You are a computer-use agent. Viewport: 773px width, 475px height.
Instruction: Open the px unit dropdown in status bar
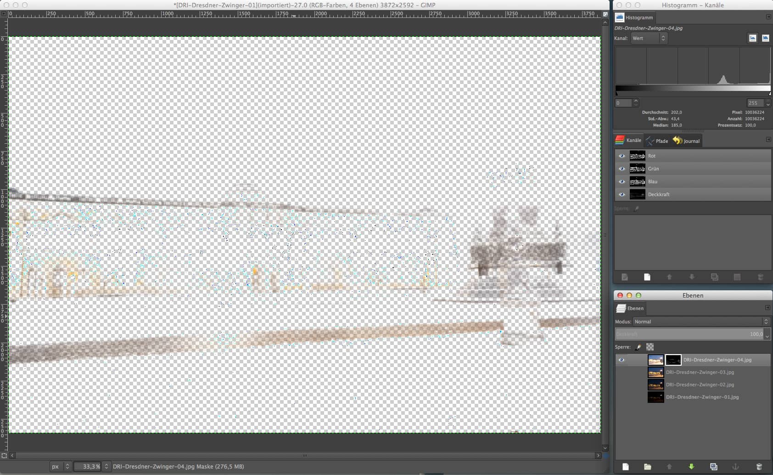click(x=60, y=466)
